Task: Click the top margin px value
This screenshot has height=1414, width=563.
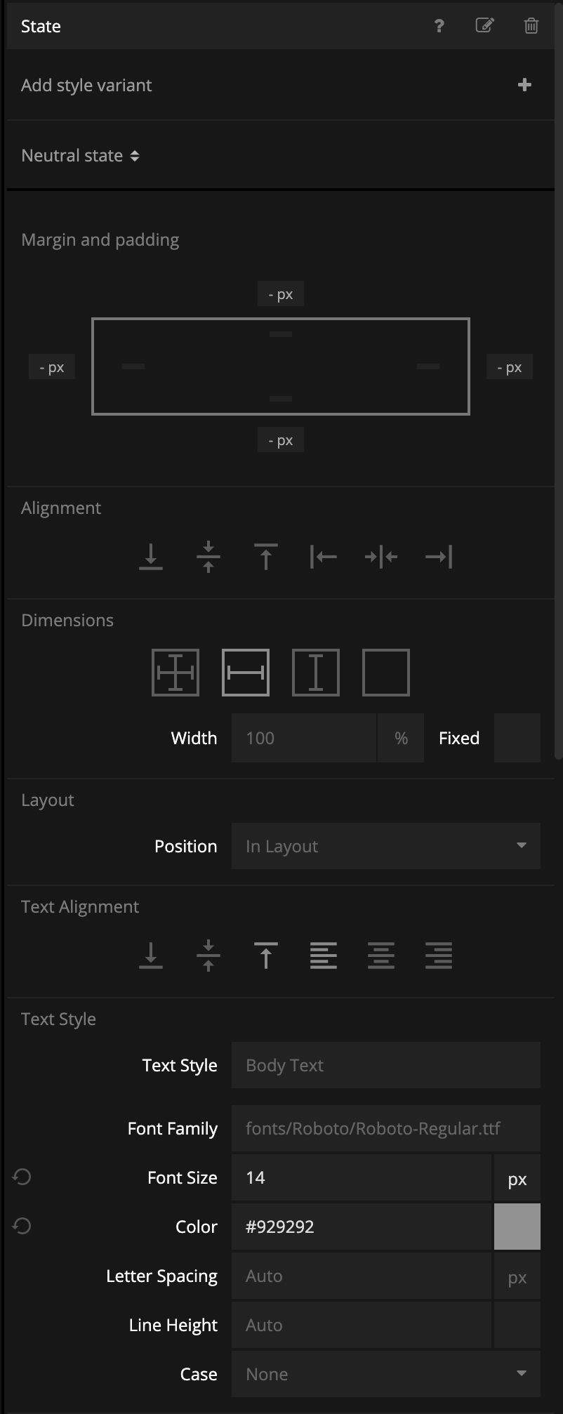Action: pyautogui.click(x=281, y=294)
